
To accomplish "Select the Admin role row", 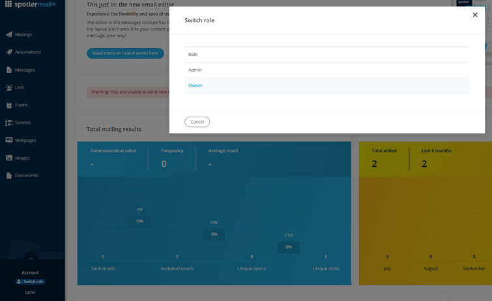I will (326, 70).
